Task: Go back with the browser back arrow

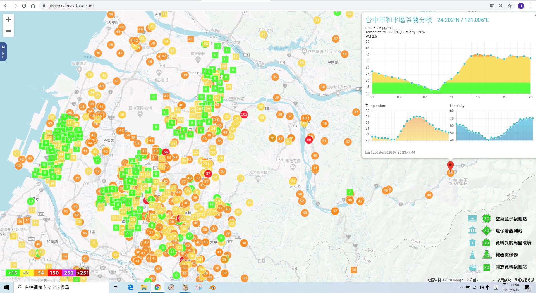Action: [x=6, y=6]
